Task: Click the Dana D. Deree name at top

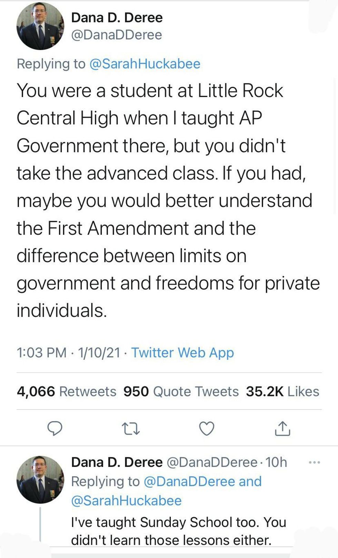Action: (x=117, y=18)
